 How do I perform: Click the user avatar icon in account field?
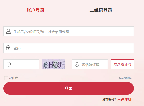[x=8, y=31]
